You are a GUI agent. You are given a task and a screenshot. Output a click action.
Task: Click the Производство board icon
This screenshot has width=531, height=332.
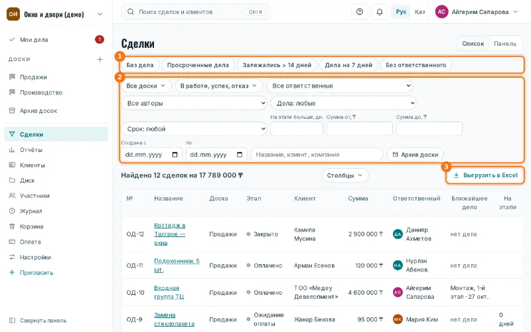12,92
